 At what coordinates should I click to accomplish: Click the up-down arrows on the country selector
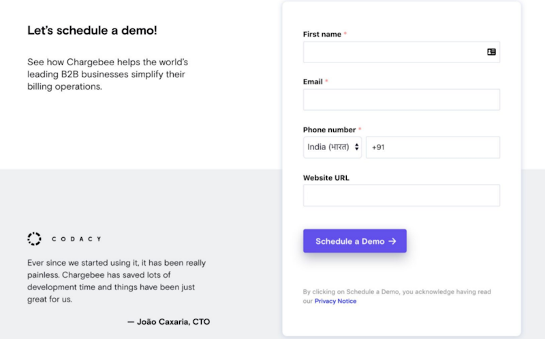click(x=356, y=147)
